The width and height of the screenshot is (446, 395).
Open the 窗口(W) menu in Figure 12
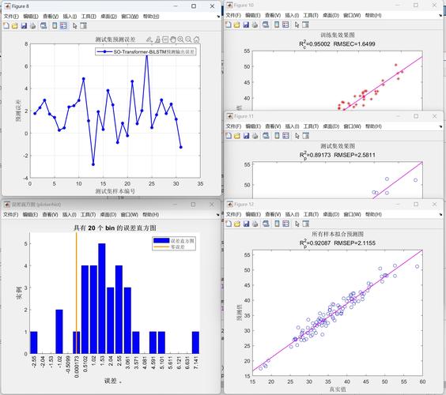point(352,215)
